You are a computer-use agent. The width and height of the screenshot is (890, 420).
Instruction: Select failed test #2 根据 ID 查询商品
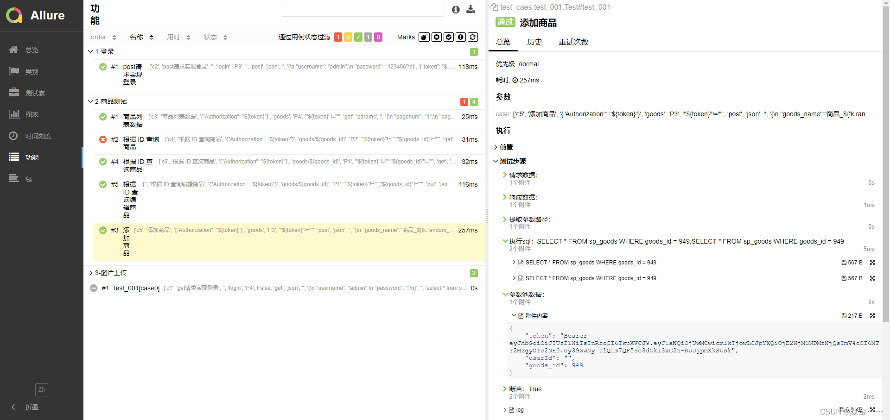click(x=289, y=143)
